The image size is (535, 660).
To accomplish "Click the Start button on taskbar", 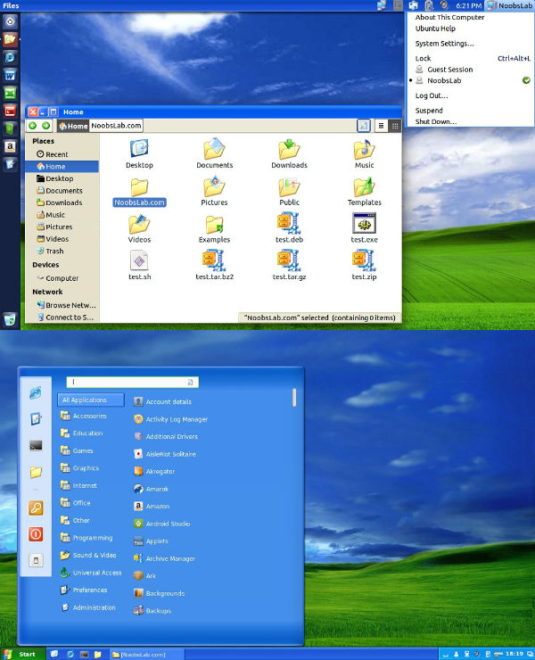I will [22, 654].
